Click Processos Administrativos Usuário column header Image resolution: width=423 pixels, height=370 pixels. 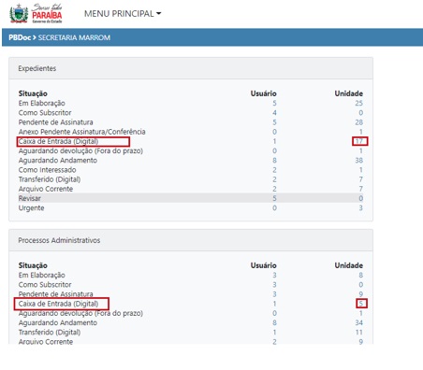click(x=264, y=265)
